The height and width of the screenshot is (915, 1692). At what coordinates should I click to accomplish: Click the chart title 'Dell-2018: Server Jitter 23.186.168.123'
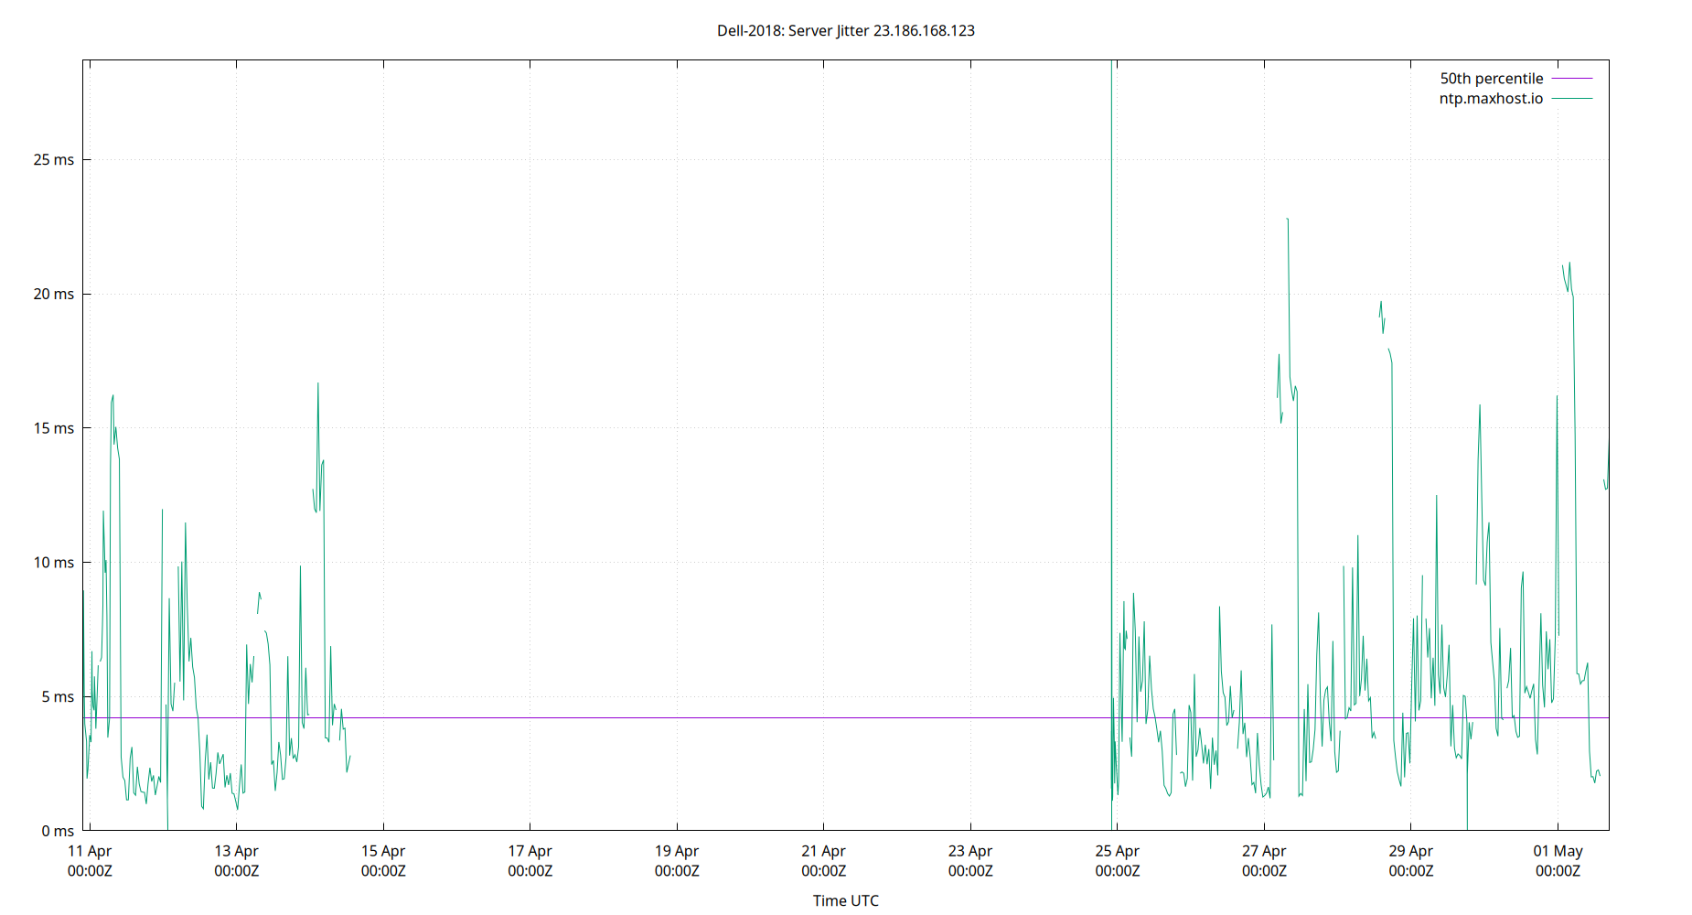click(845, 31)
